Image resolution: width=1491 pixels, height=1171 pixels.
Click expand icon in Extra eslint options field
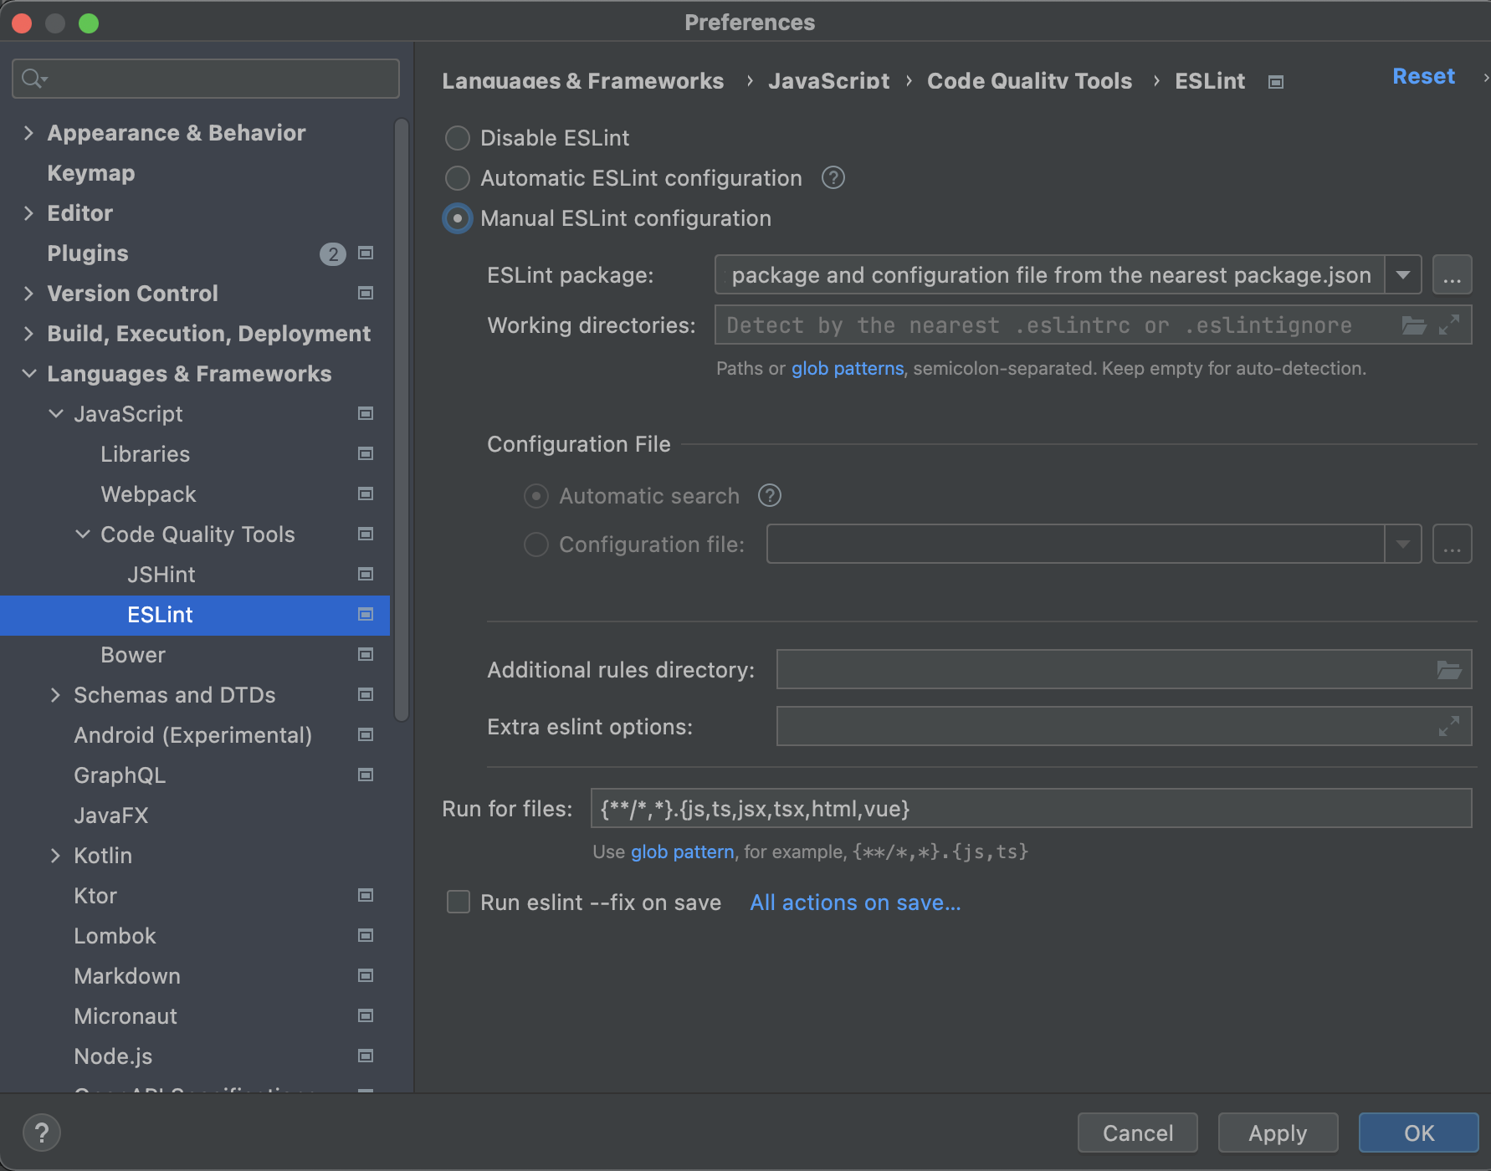1448,727
